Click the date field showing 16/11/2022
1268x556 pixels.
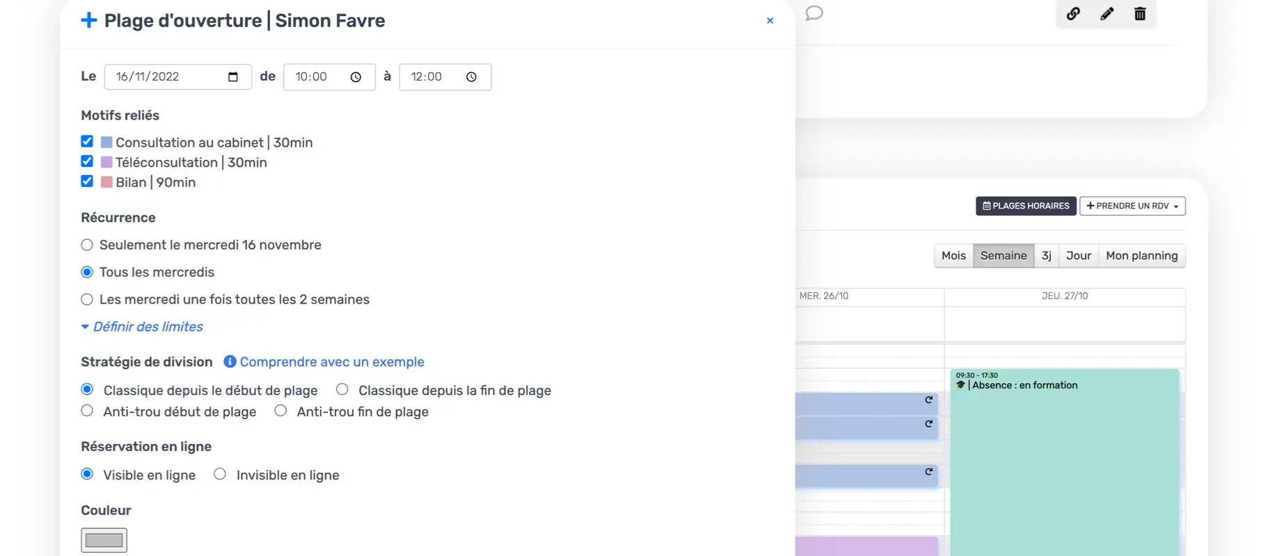tap(177, 77)
